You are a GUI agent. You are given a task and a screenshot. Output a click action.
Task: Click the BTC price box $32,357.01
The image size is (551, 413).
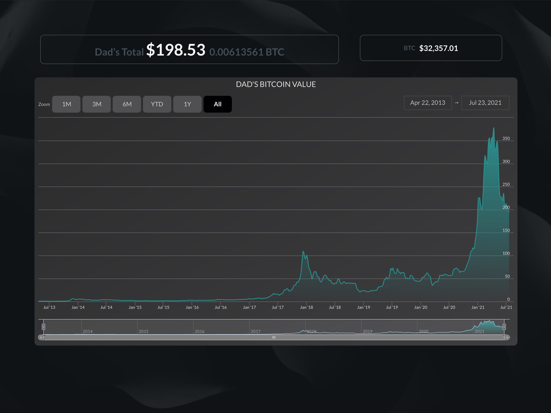[x=431, y=48]
